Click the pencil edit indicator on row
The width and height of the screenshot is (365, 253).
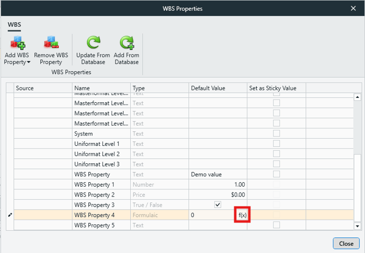coord(9,215)
